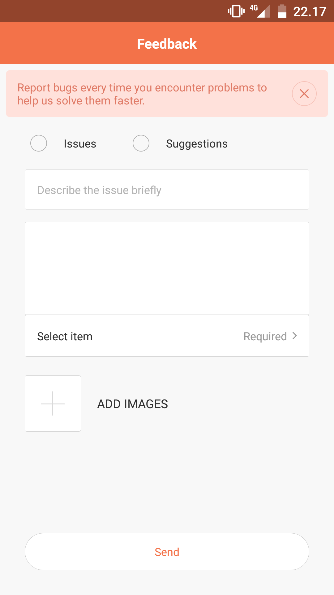The height and width of the screenshot is (595, 334).
Task: Tap the 4G signal strength icon
Action: tap(260, 11)
